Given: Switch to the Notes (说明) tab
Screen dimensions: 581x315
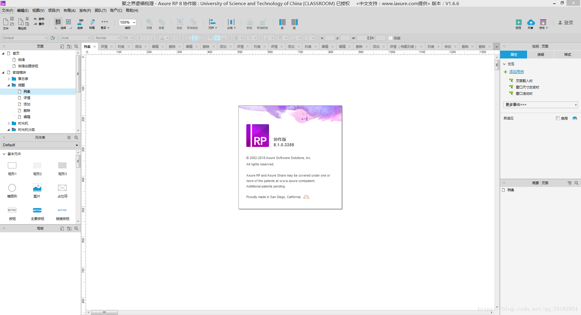Looking at the screenshot, I should [x=541, y=55].
